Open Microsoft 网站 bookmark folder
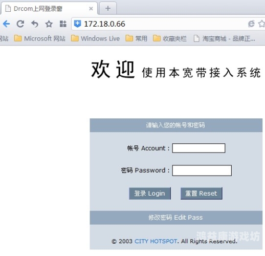This screenshot has width=265, height=256. coord(39,38)
